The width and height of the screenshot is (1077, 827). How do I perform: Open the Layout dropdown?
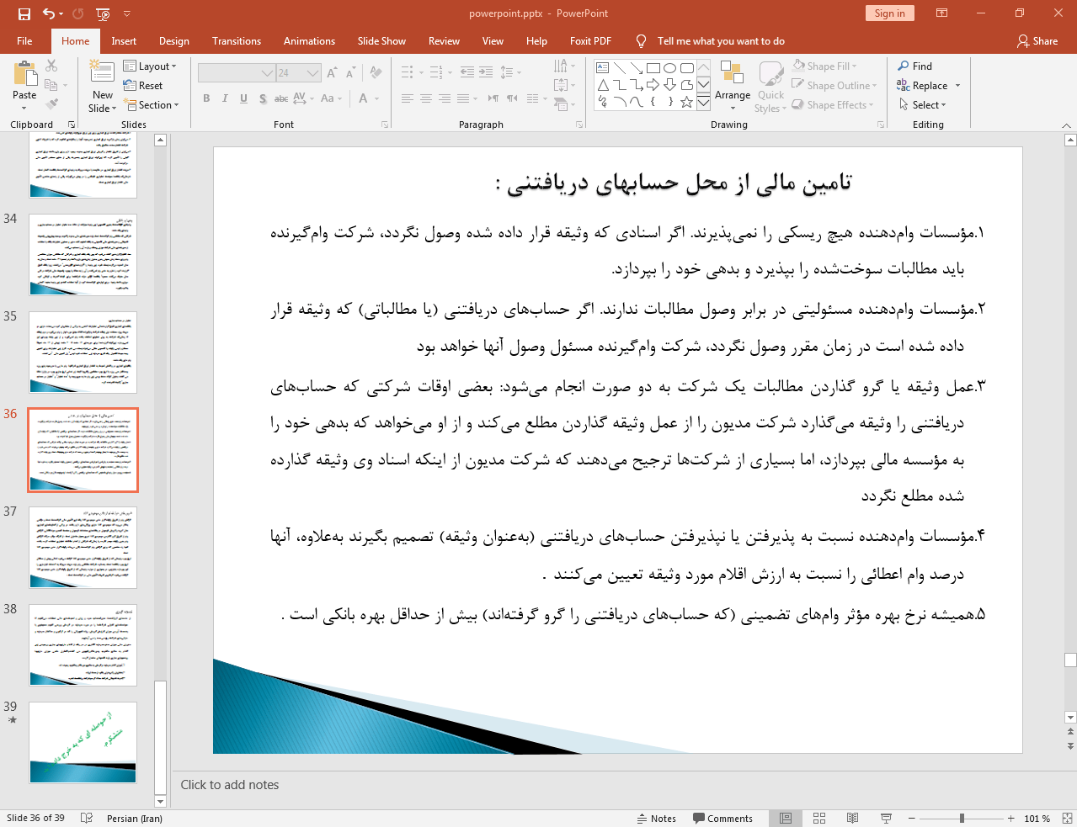point(150,66)
